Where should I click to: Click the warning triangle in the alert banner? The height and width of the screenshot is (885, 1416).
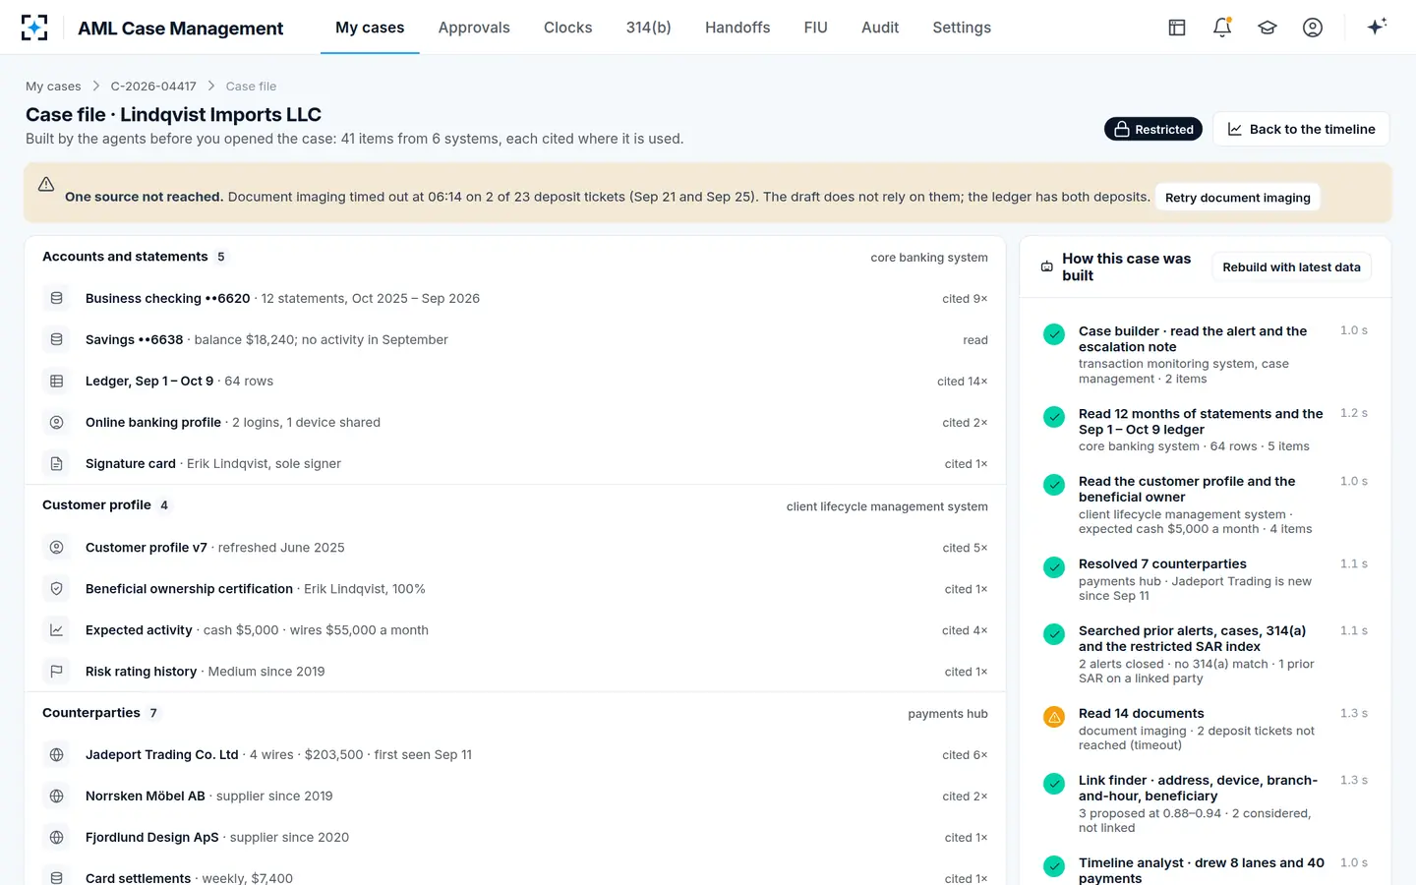46,184
